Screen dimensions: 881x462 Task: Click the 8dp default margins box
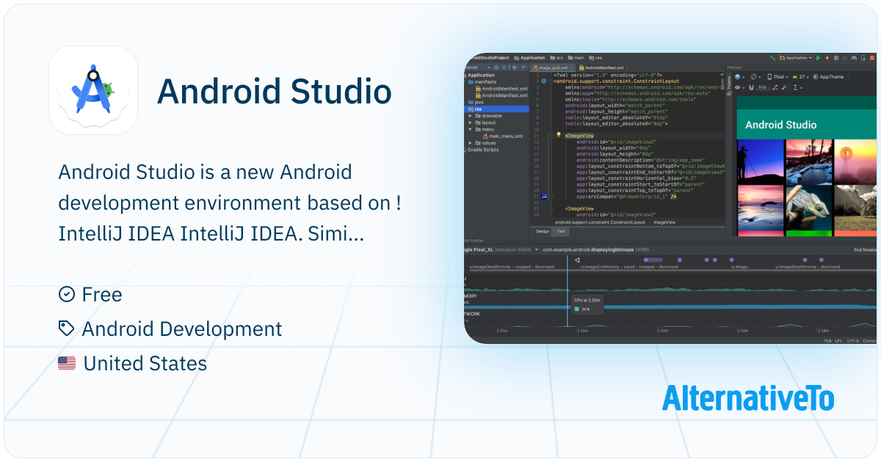click(762, 87)
